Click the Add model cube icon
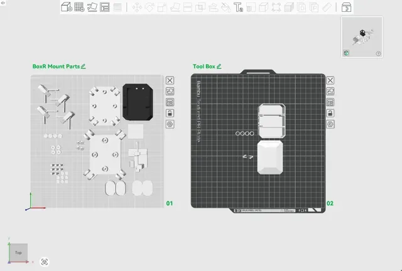This screenshot has height=271, width=402. [67, 7]
